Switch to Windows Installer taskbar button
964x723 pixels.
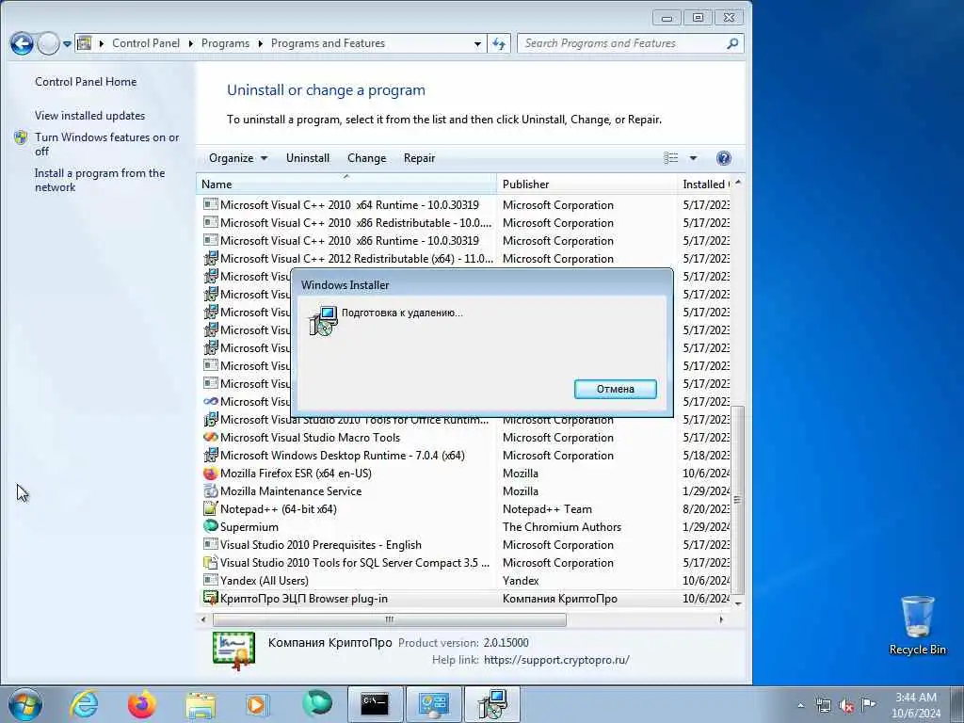click(491, 704)
